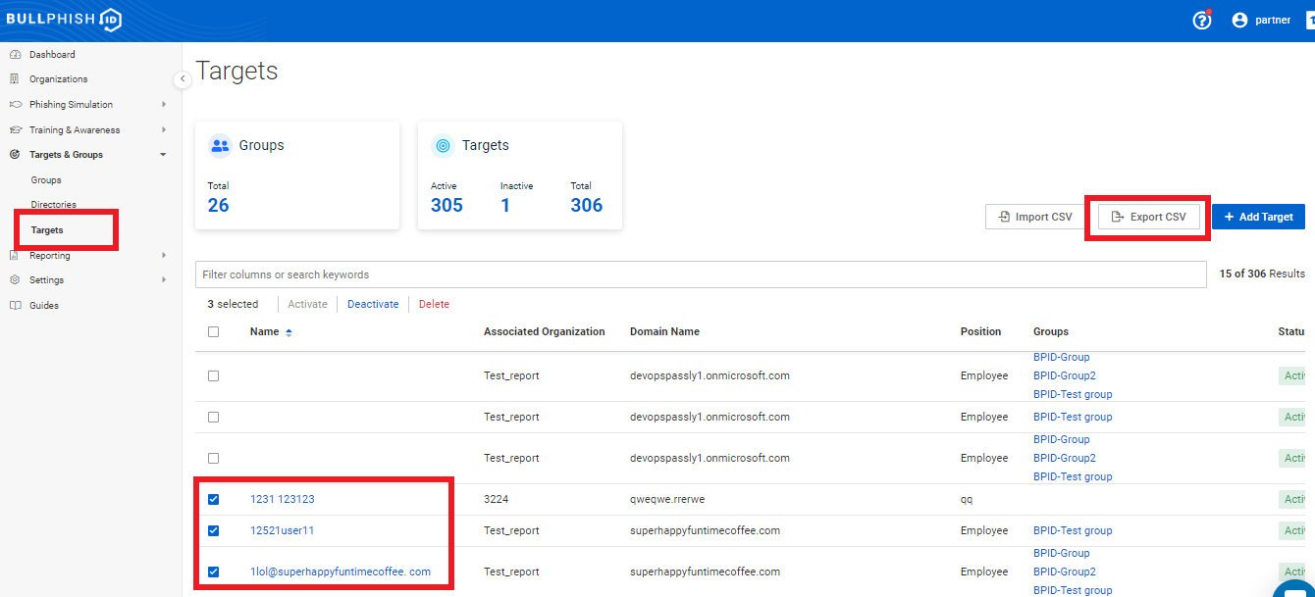
Task: Open the Dashboard menu item
Action: (52, 55)
